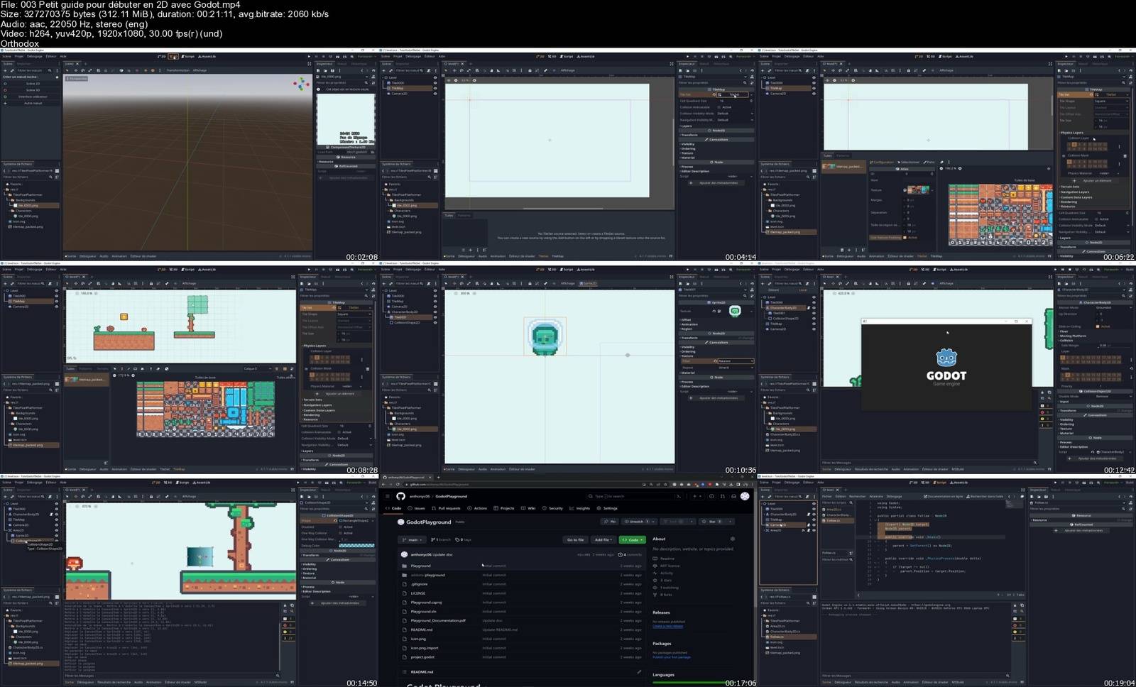Click Create a new release link in GitHub frame

tap(668, 626)
